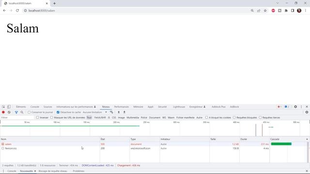Go back with browser back arrow
310x174 pixels.
pyautogui.click(x=4, y=11)
